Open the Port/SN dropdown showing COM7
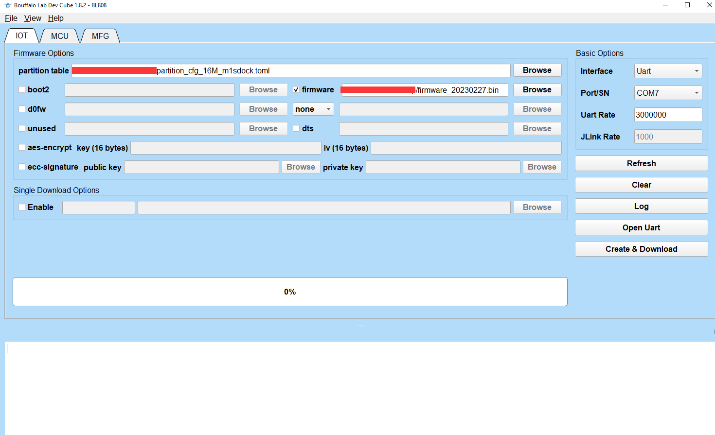 pyautogui.click(x=668, y=93)
